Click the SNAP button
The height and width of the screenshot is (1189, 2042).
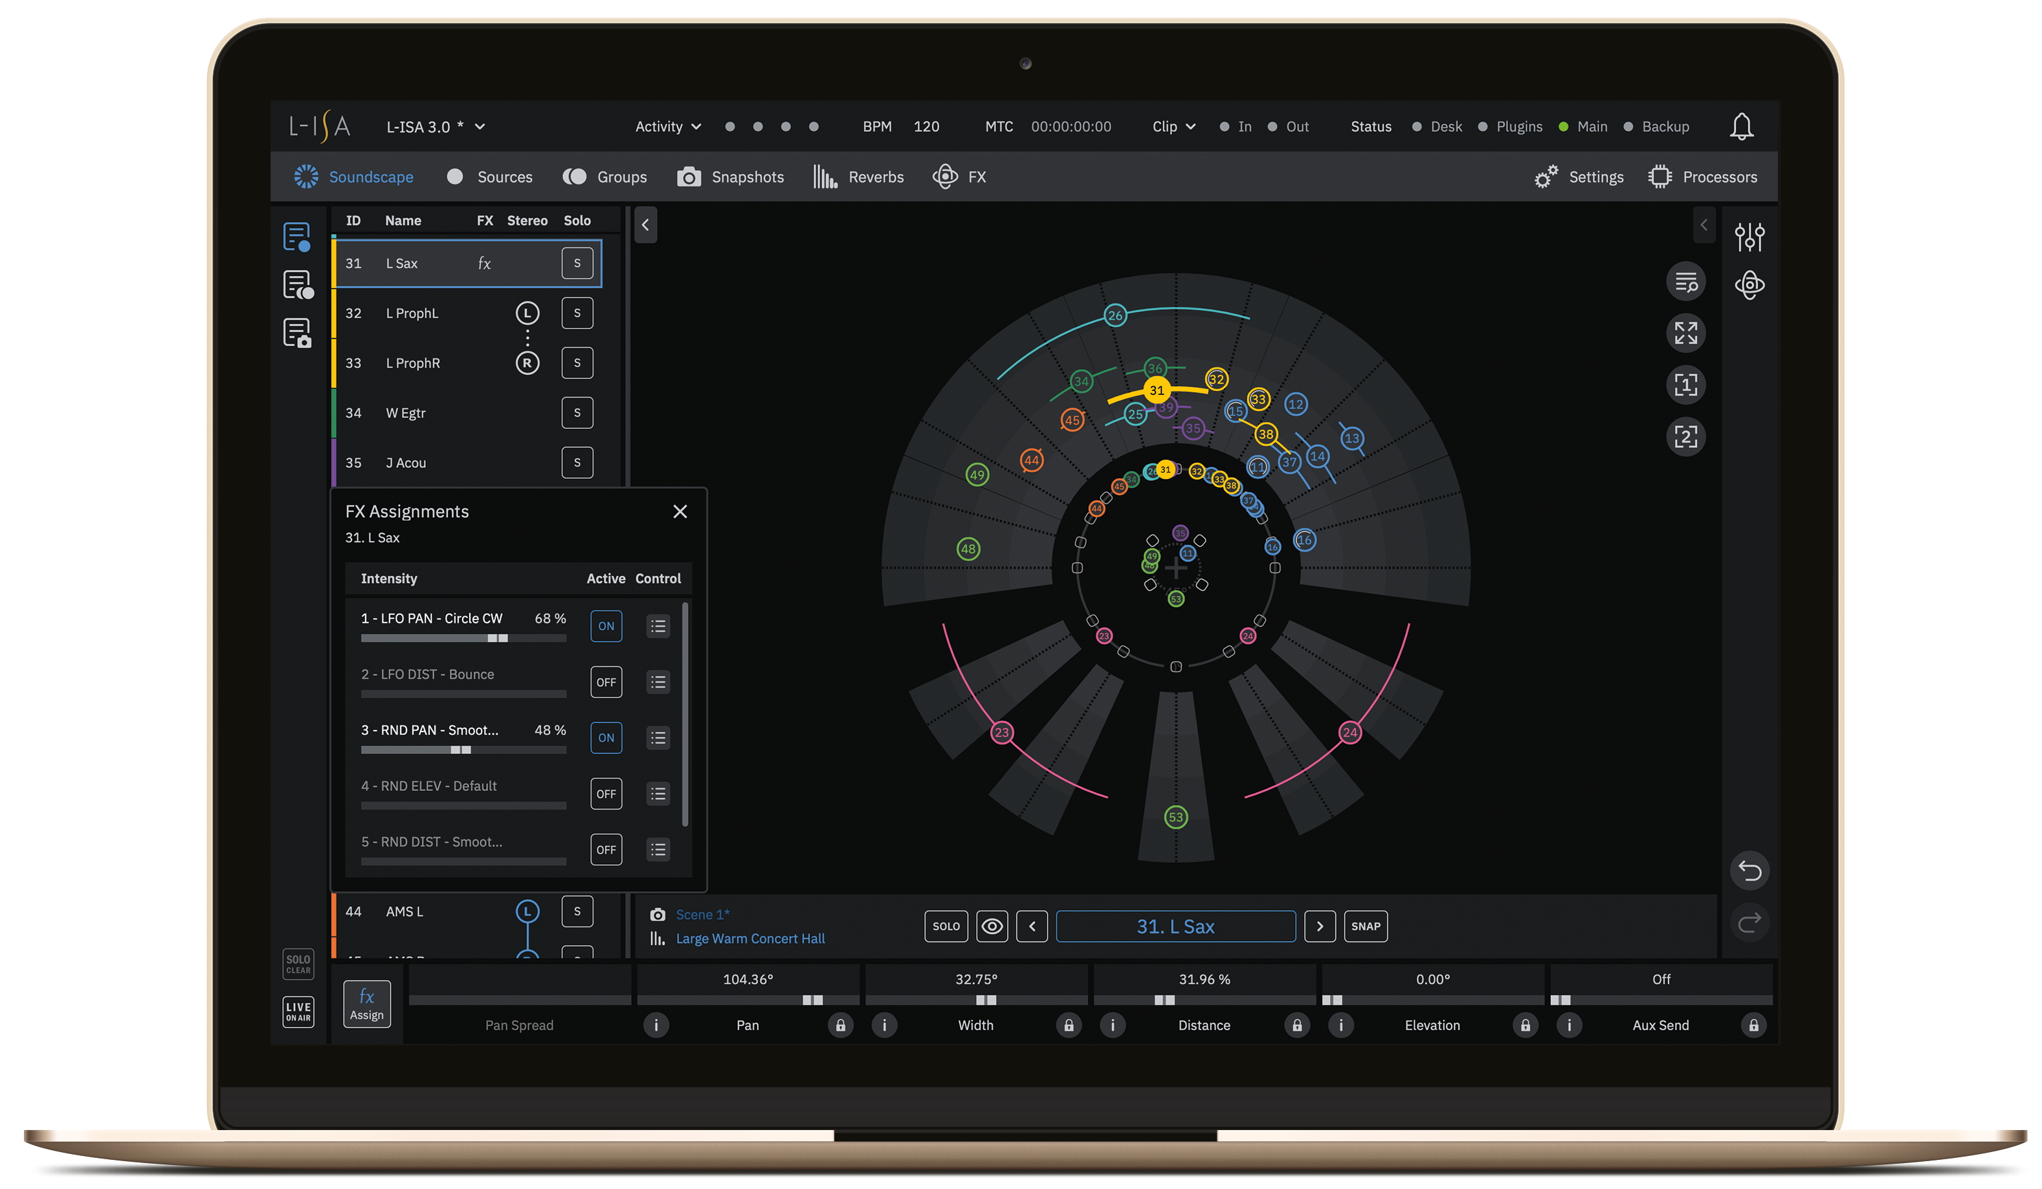1366,926
